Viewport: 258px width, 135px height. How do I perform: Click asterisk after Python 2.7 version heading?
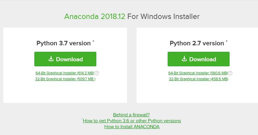pyautogui.click(x=227, y=41)
